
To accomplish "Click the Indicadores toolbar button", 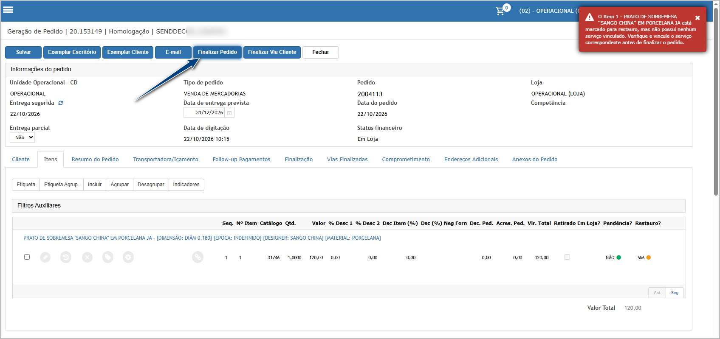I will [x=186, y=185].
